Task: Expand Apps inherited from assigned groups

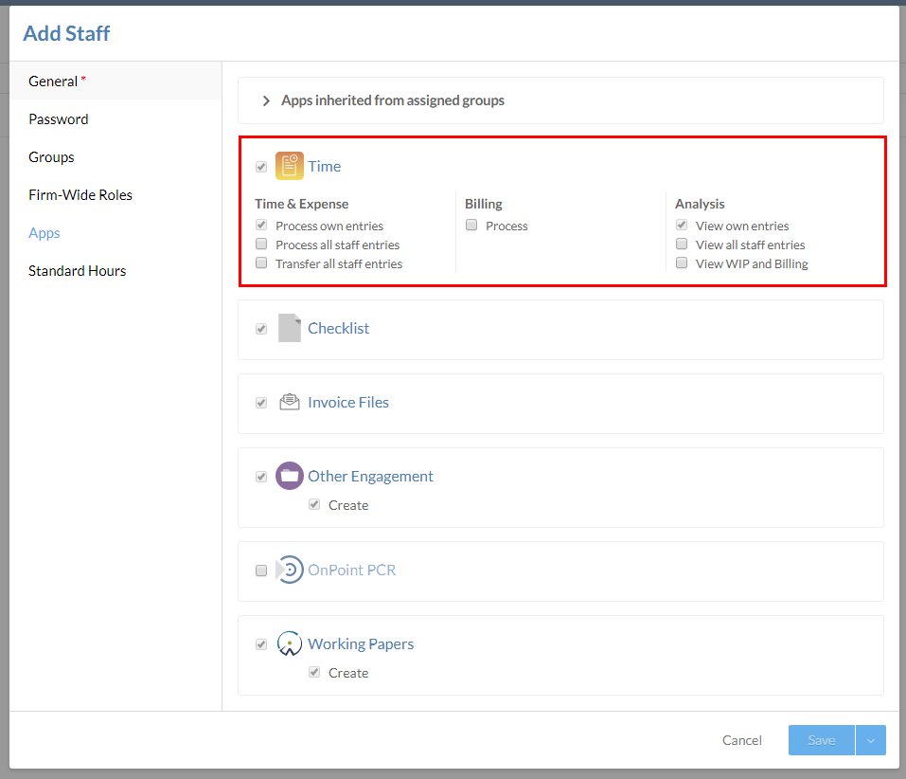Action: [266, 100]
